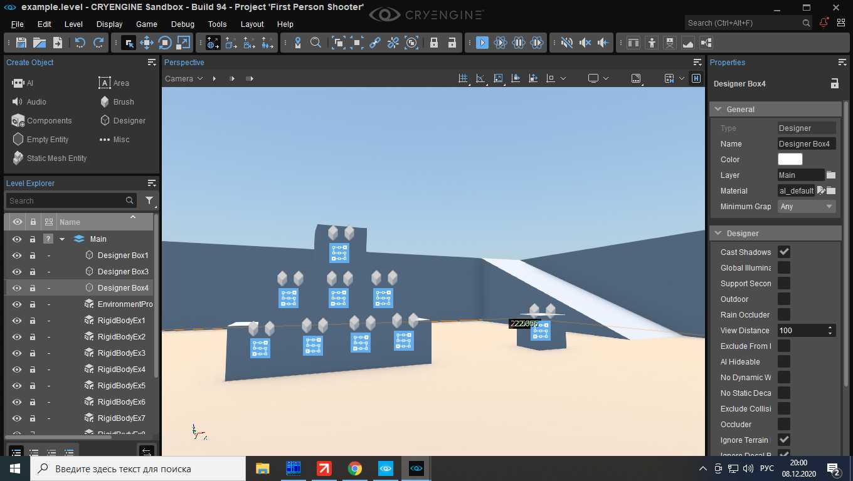Click the highlighted Play game mode icon
853x481 pixels.
(x=482, y=43)
